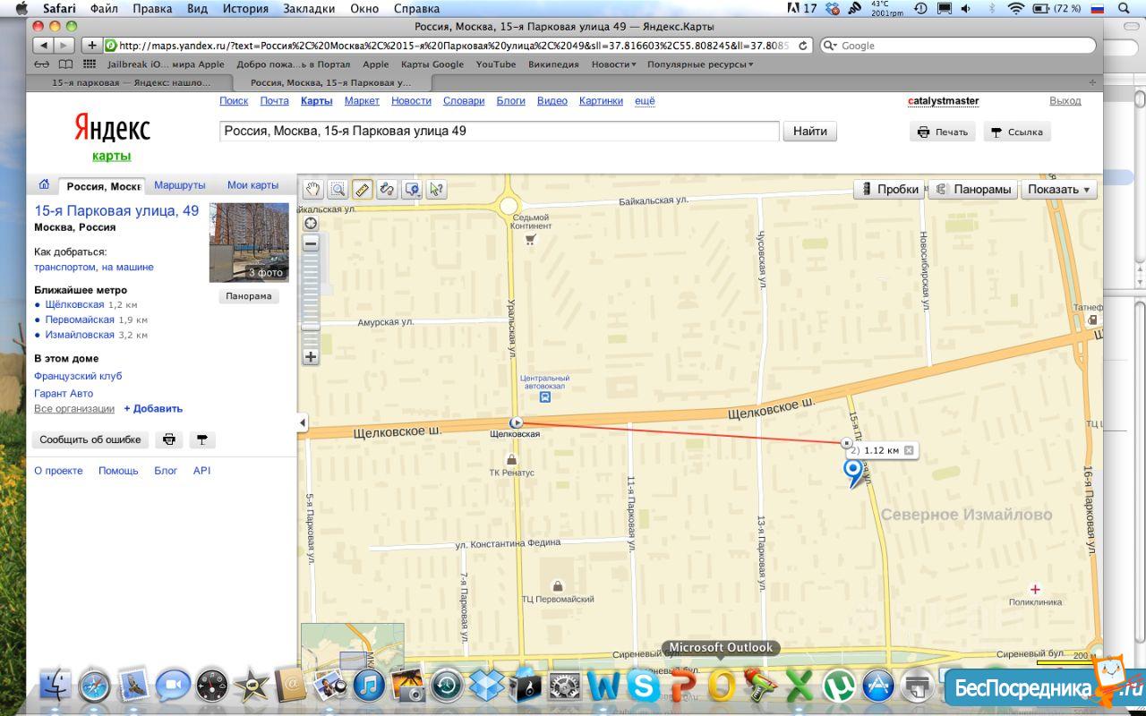Click the Найти search button

[x=809, y=132]
